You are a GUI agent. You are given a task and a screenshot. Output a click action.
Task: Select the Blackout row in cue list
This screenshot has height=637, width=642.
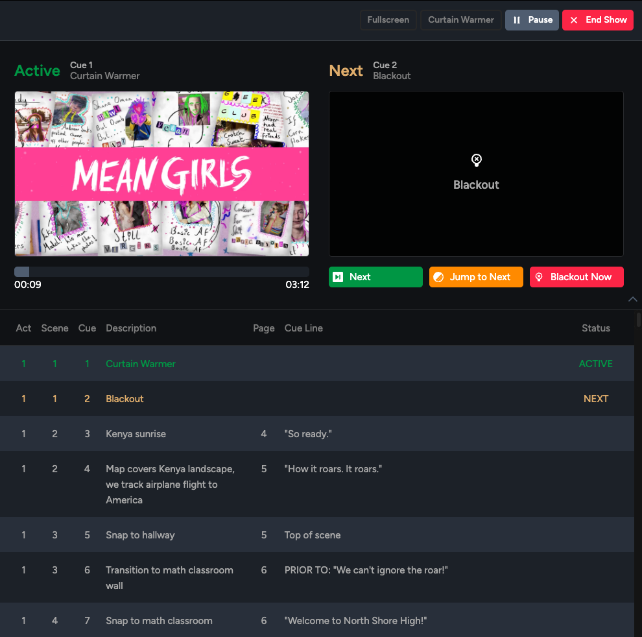317,398
